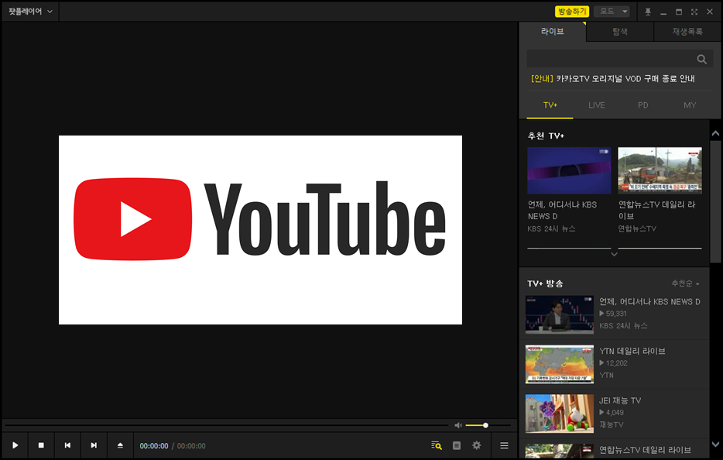Select the PD sub-tab

[642, 105]
